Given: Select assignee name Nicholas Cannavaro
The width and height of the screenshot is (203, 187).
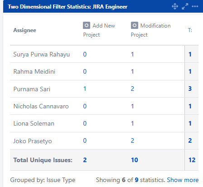Looking at the screenshot, I should point(41,106).
